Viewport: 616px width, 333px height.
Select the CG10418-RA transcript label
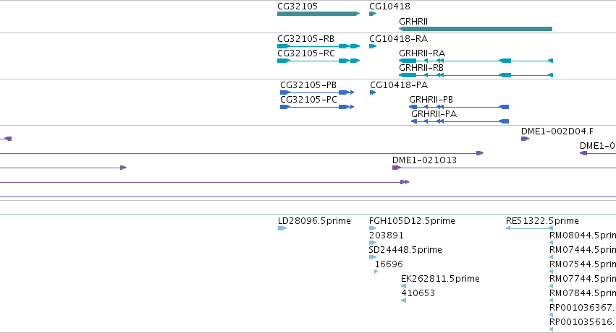click(398, 39)
